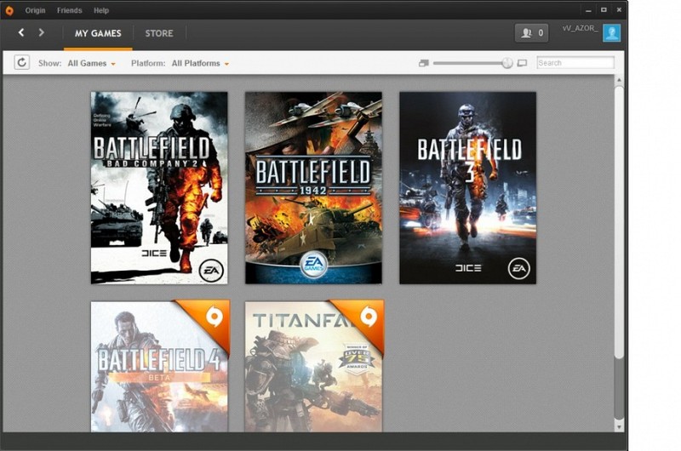Click the Origin logo icon

9,10
